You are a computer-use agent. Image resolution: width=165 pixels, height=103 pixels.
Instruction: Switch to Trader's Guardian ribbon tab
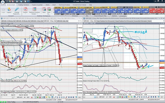coord(37,5)
